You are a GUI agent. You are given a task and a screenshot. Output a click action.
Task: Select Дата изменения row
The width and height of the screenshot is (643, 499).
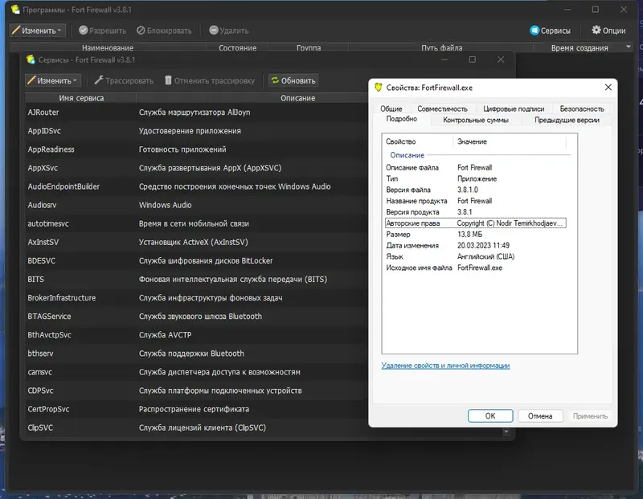pyautogui.click(x=476, y=246)
